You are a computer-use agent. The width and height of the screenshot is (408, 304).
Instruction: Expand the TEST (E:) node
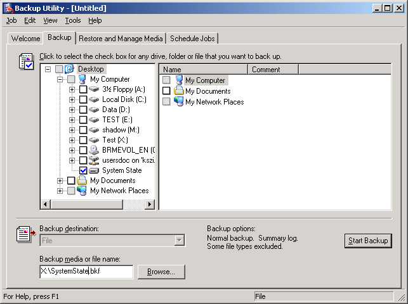tap(72, 120)
